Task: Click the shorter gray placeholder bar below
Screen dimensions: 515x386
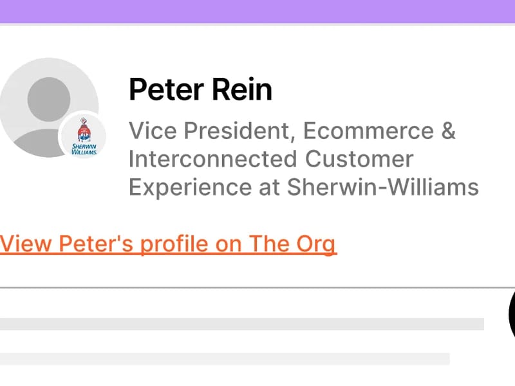Action: coord(224,358)
